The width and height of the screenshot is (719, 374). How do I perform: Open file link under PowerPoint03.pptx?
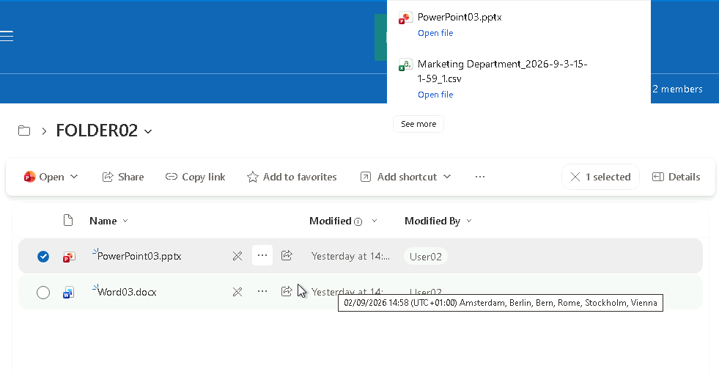[435, 33]
